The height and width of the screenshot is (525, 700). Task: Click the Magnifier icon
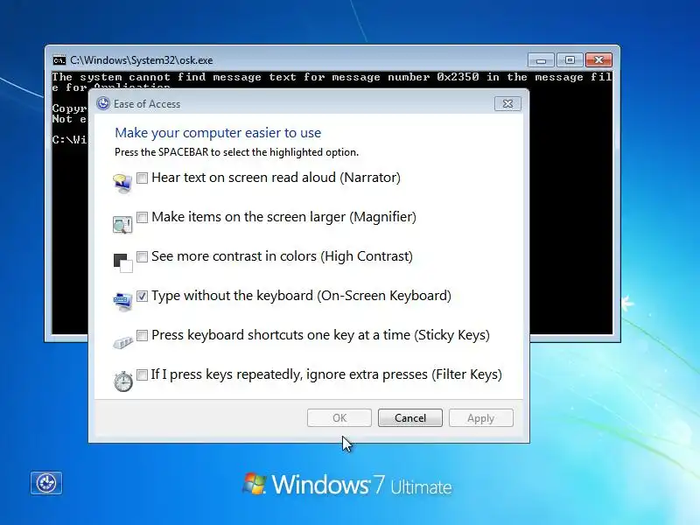tap(122, 224)
